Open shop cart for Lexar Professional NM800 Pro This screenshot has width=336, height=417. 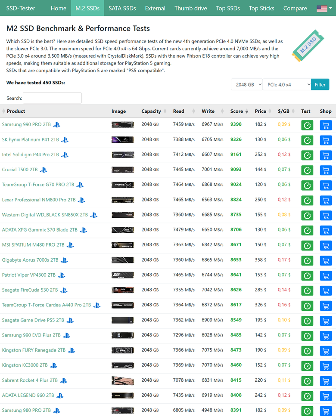pyautogui.click(x=326, y=200)
